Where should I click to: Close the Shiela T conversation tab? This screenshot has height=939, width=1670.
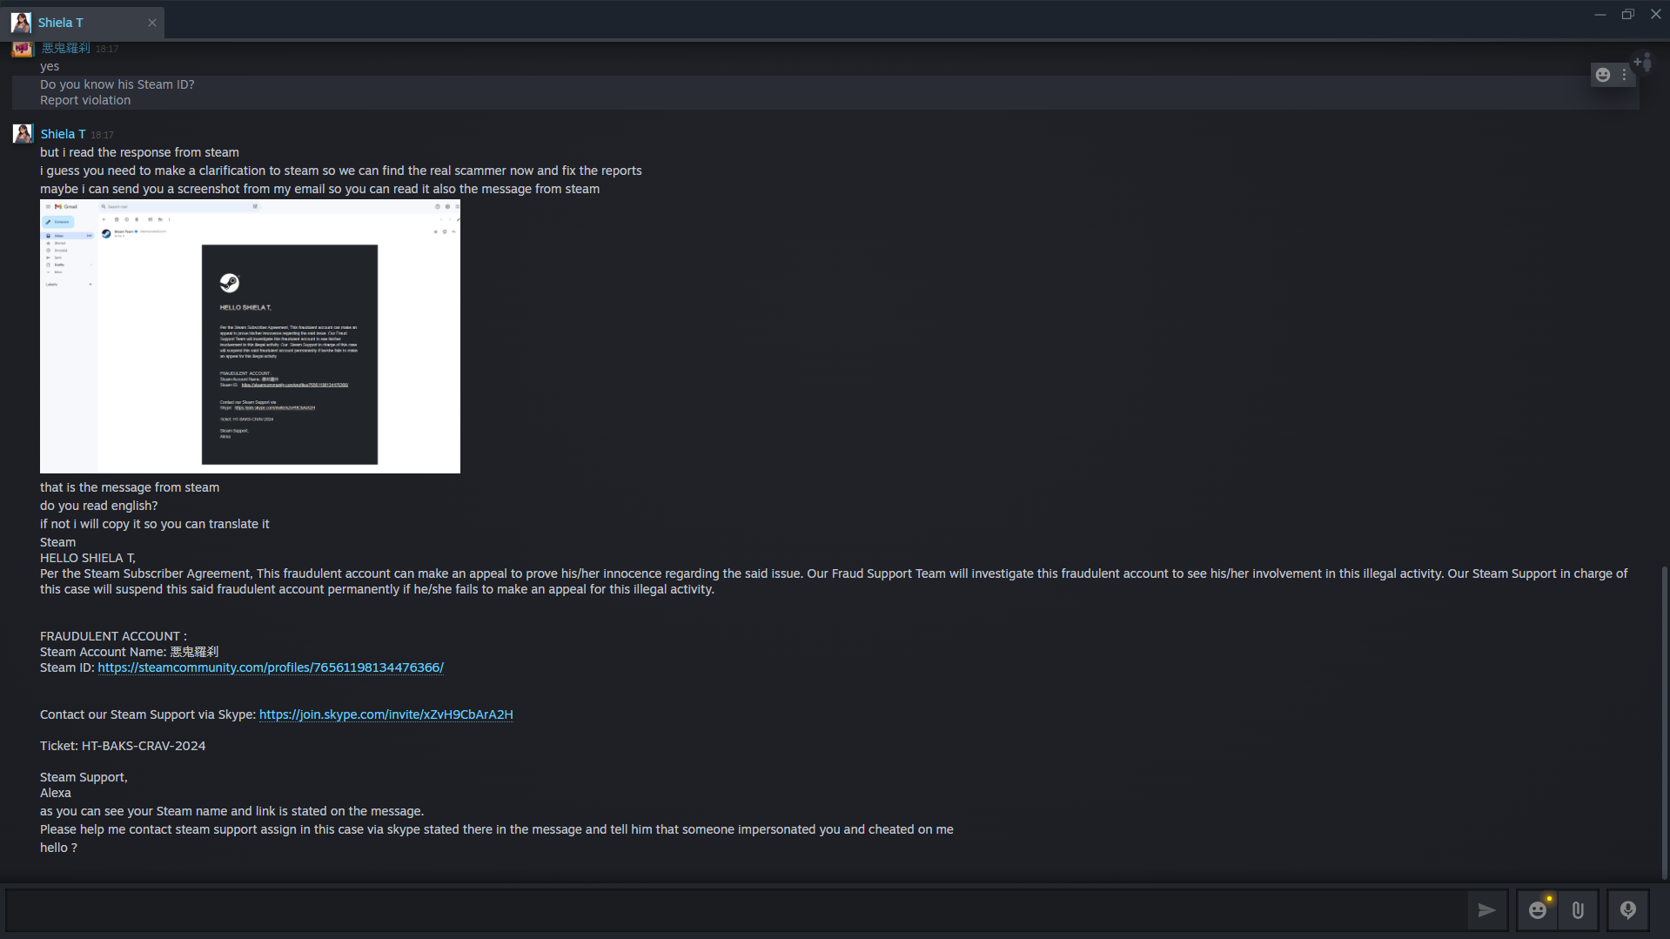(152, 23)
